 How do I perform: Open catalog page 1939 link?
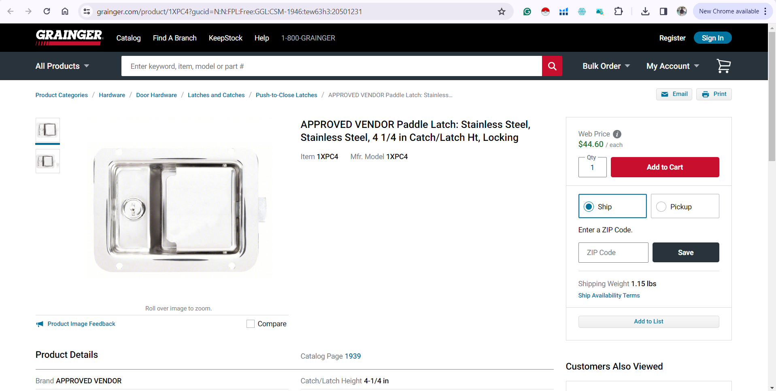click(353, 356)
